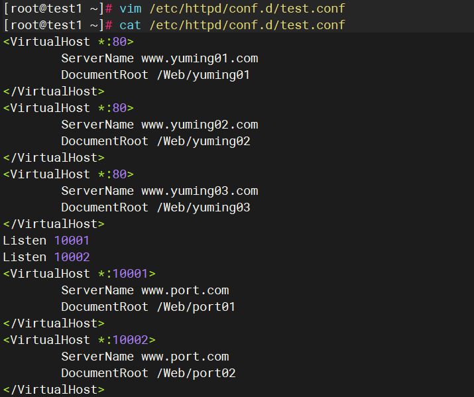
Task: Click the Listen 10002 line
Action: click(x=46, y=257)
